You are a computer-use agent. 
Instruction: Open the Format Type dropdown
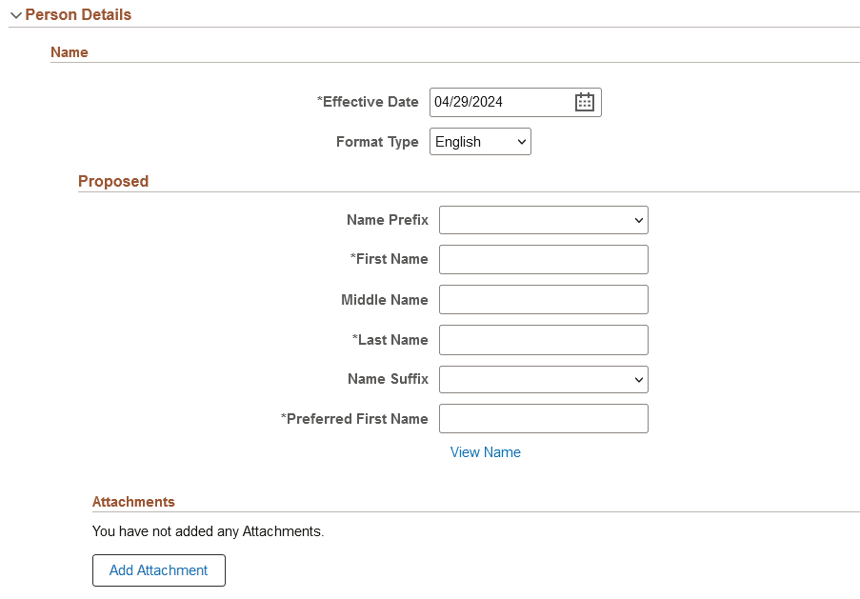tap(480, 142)
